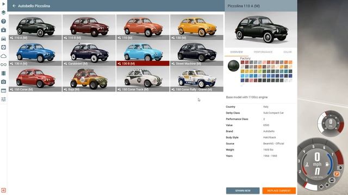Click the Brand row label
This screenshot has height=195, width=348.
(229, 131)
